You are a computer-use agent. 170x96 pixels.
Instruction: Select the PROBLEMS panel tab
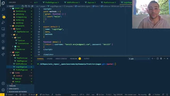click(x=74, y=59)
